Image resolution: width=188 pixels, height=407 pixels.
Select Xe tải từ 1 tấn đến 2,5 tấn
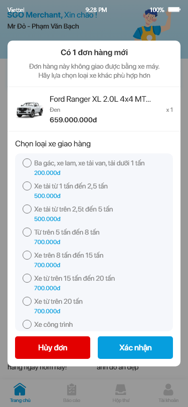(27, 186)
